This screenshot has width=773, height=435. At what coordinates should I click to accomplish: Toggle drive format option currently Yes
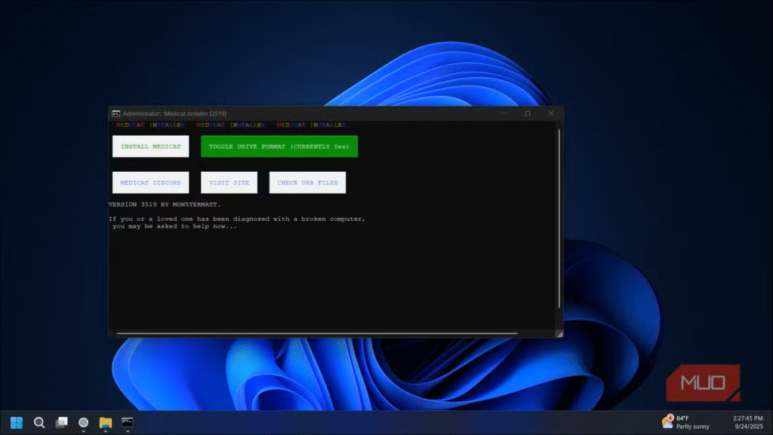click(279, 146)
